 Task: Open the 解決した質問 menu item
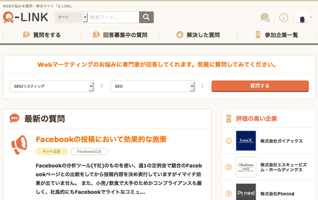coord(198,35)
